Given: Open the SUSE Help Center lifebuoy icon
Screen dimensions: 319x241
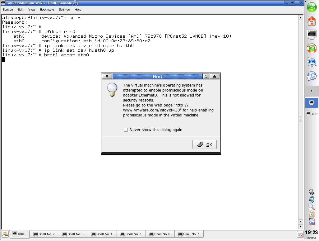Looking at the screenshot, I should click(312, 48).
